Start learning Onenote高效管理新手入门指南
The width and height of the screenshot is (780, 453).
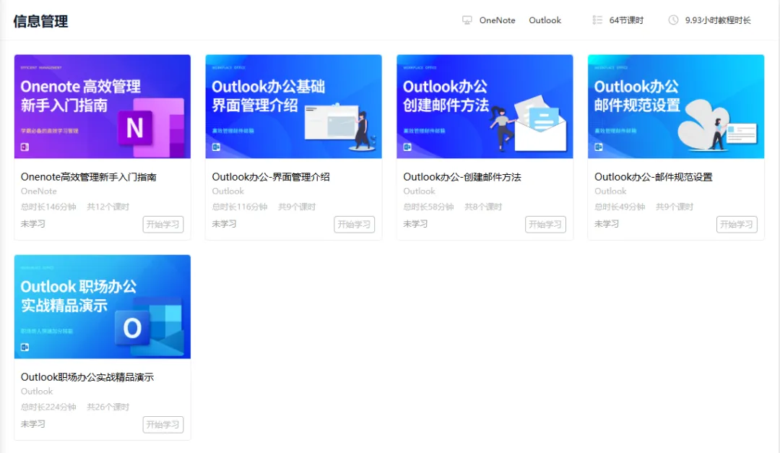[x=163, y=225]
